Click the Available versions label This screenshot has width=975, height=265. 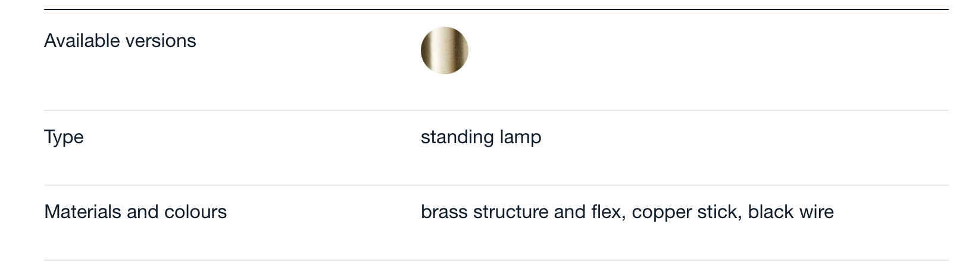click(x=120, y=41)
